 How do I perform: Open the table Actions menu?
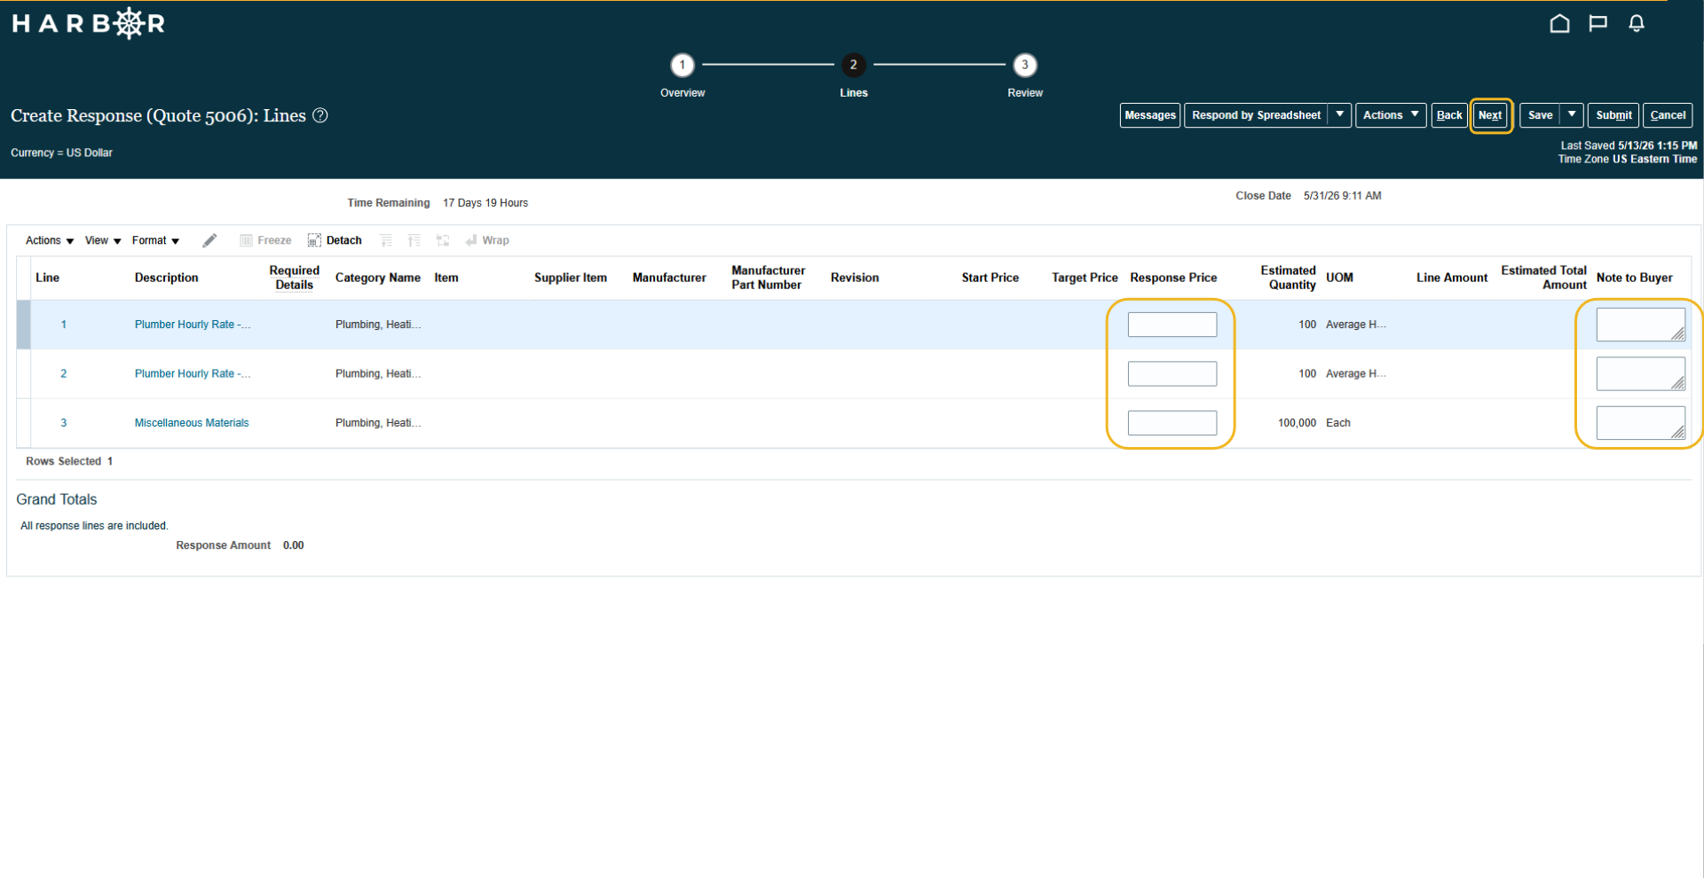click(50, 240)
